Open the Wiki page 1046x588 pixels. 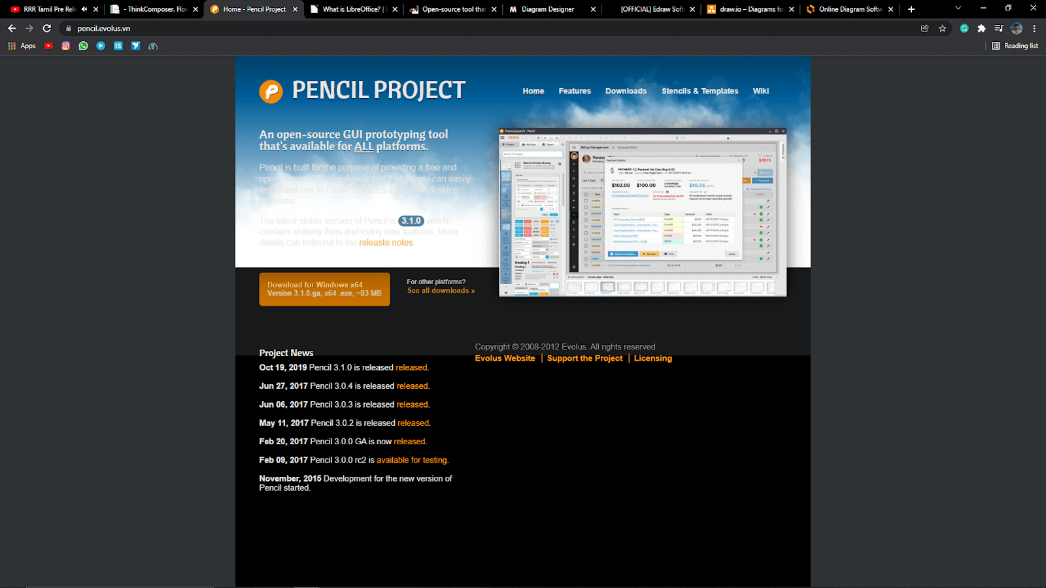pos(761,91)
